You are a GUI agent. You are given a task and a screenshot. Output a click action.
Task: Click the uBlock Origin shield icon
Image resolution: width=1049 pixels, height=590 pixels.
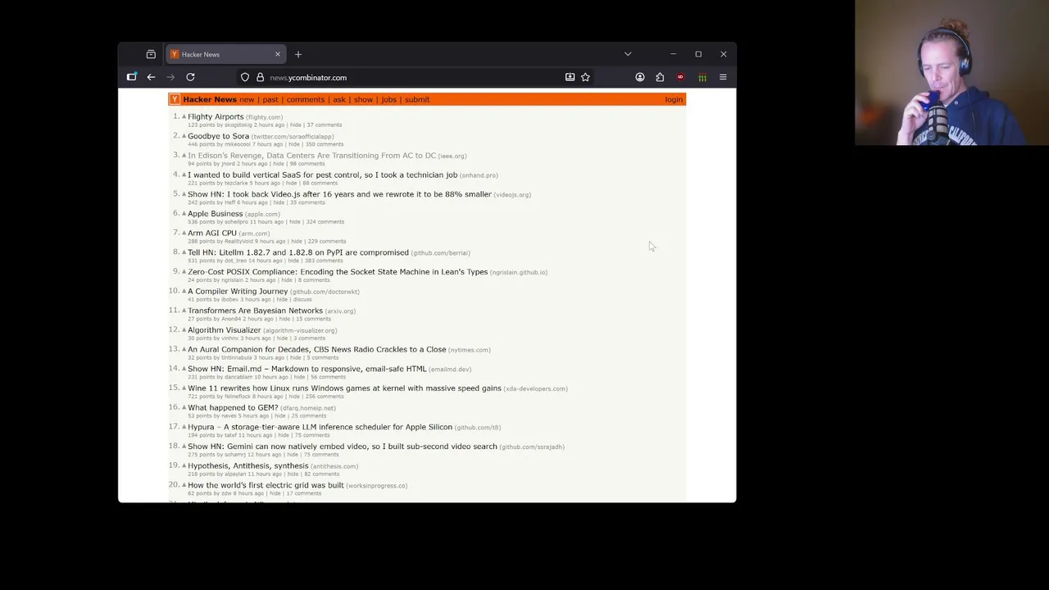pyautogui.click(x=680, y=77)
